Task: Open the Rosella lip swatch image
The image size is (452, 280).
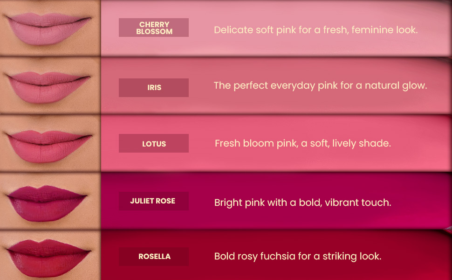Action: click(50, 255)
